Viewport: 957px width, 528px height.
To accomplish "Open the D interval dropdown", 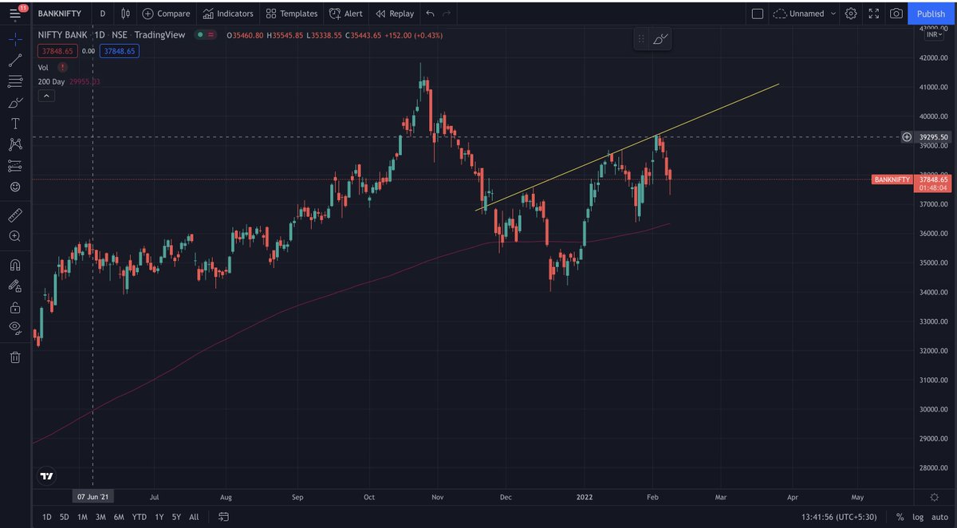I will 102,14.
